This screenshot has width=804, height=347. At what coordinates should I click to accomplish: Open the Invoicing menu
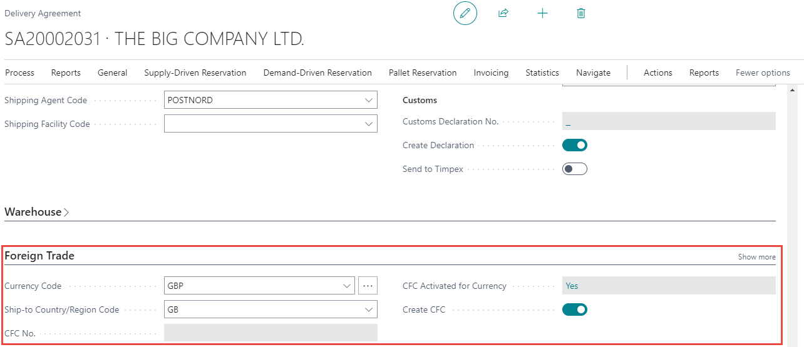point(491,73)
